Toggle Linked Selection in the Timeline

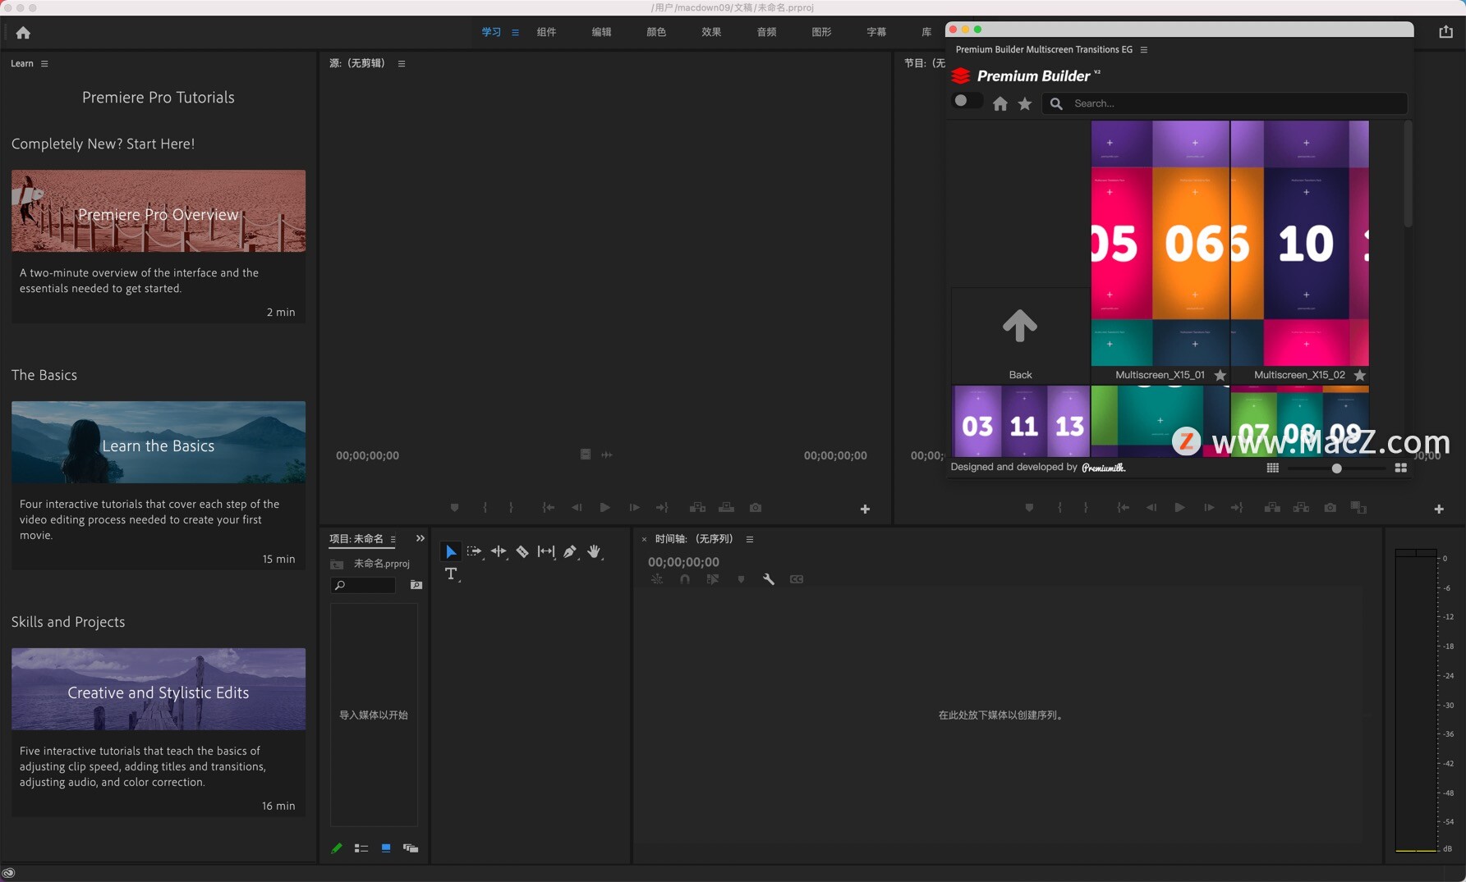[713, 579]
